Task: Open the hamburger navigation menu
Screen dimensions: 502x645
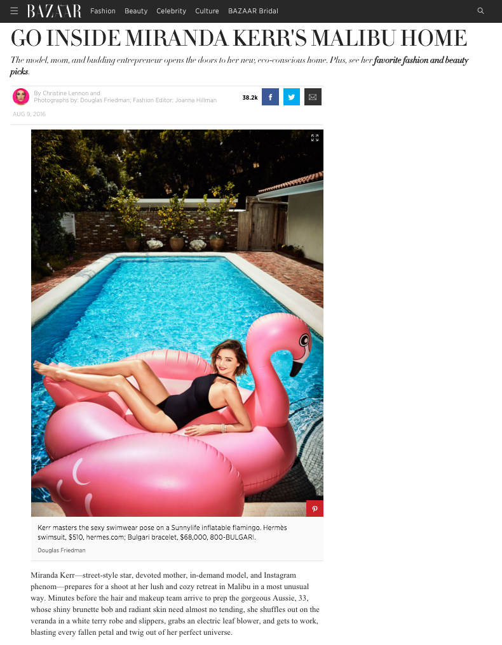Action: pyautogui.click(x=14, y=11)
